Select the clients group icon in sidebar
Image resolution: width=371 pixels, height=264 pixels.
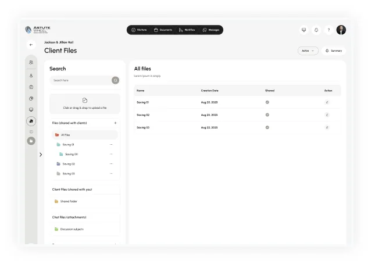coord(31,62)
